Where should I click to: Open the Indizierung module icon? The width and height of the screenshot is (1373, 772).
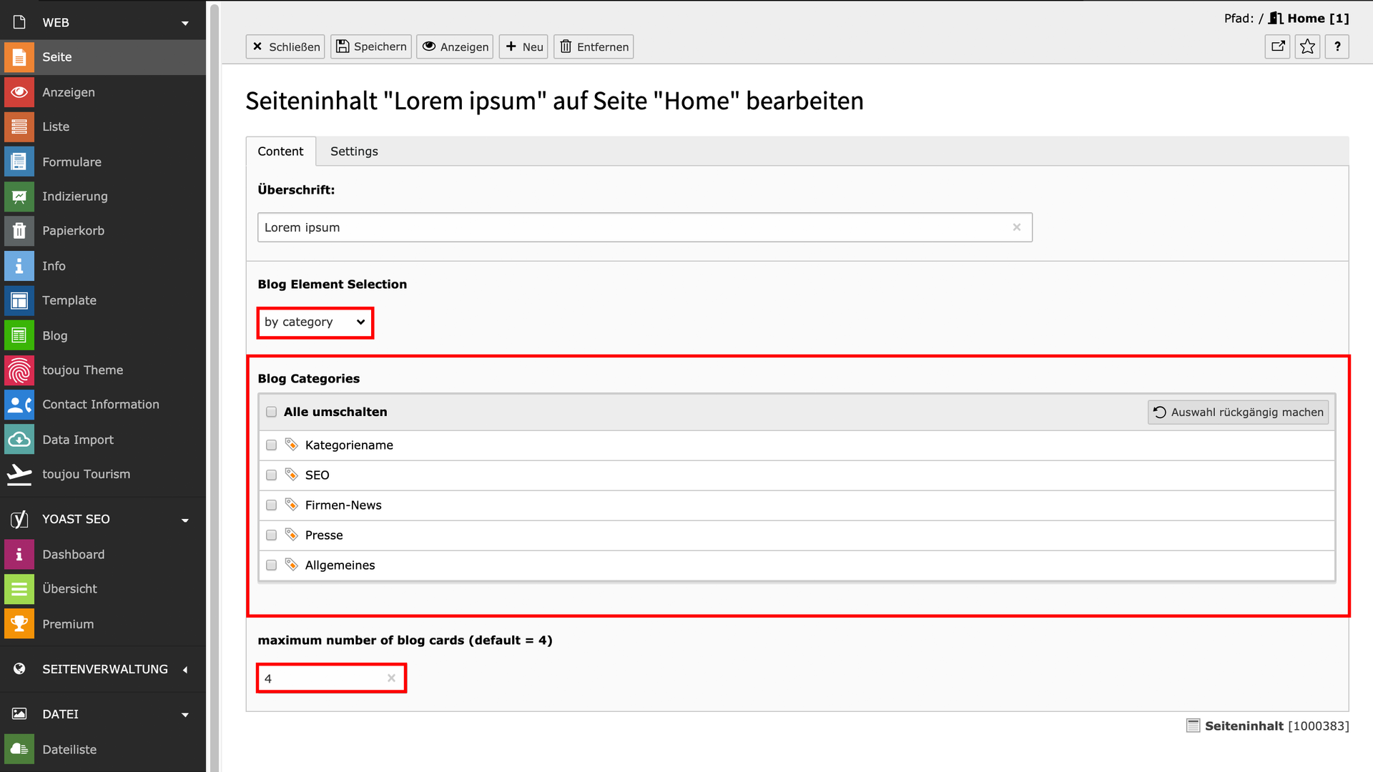point(19,197)
